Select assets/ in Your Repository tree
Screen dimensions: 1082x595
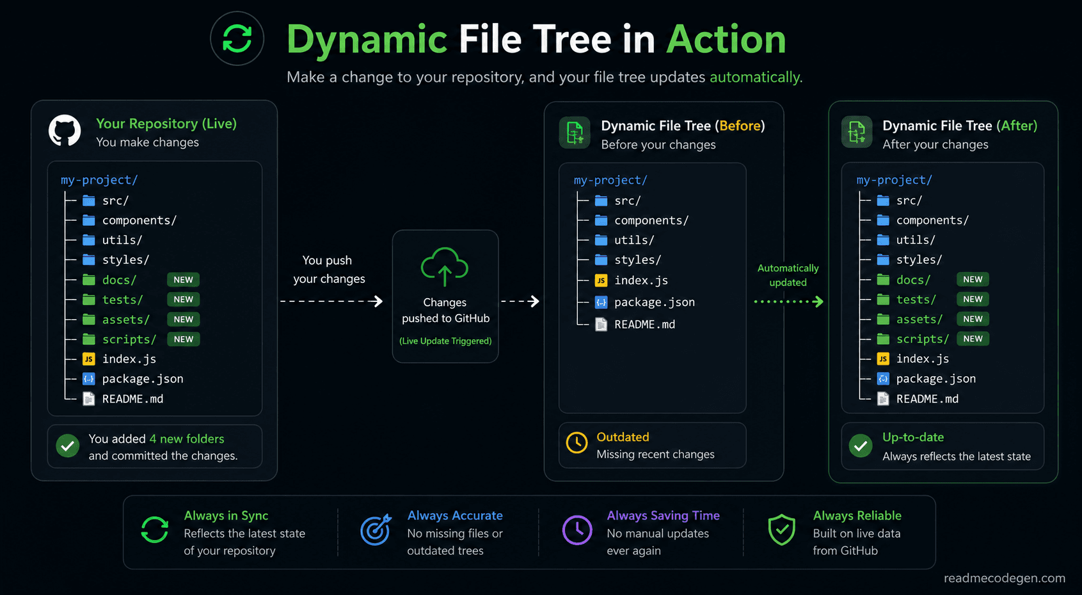(x=126, y=320)
